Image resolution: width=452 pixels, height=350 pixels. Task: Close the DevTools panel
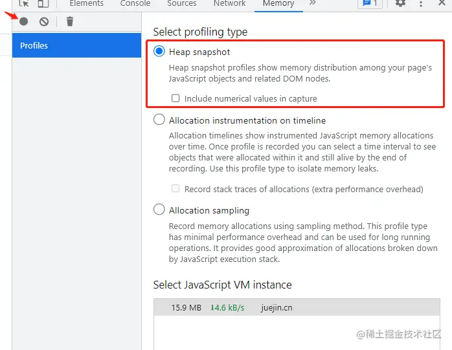[442, 3]
